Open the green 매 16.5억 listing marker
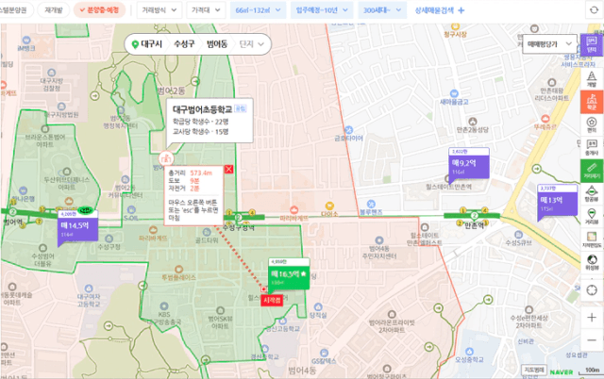 289,274
